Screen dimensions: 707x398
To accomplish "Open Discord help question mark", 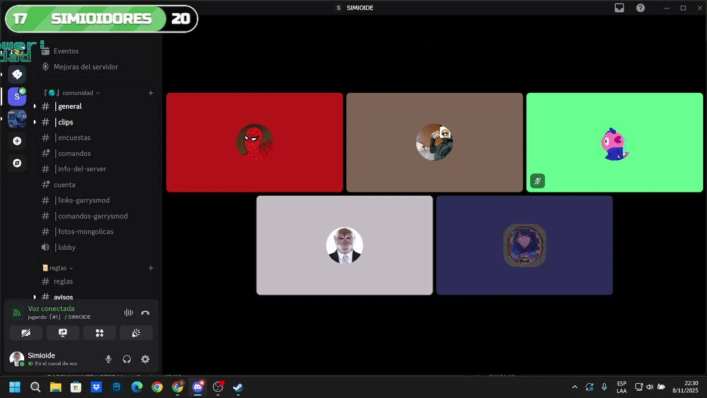I will tap(640, 8).
